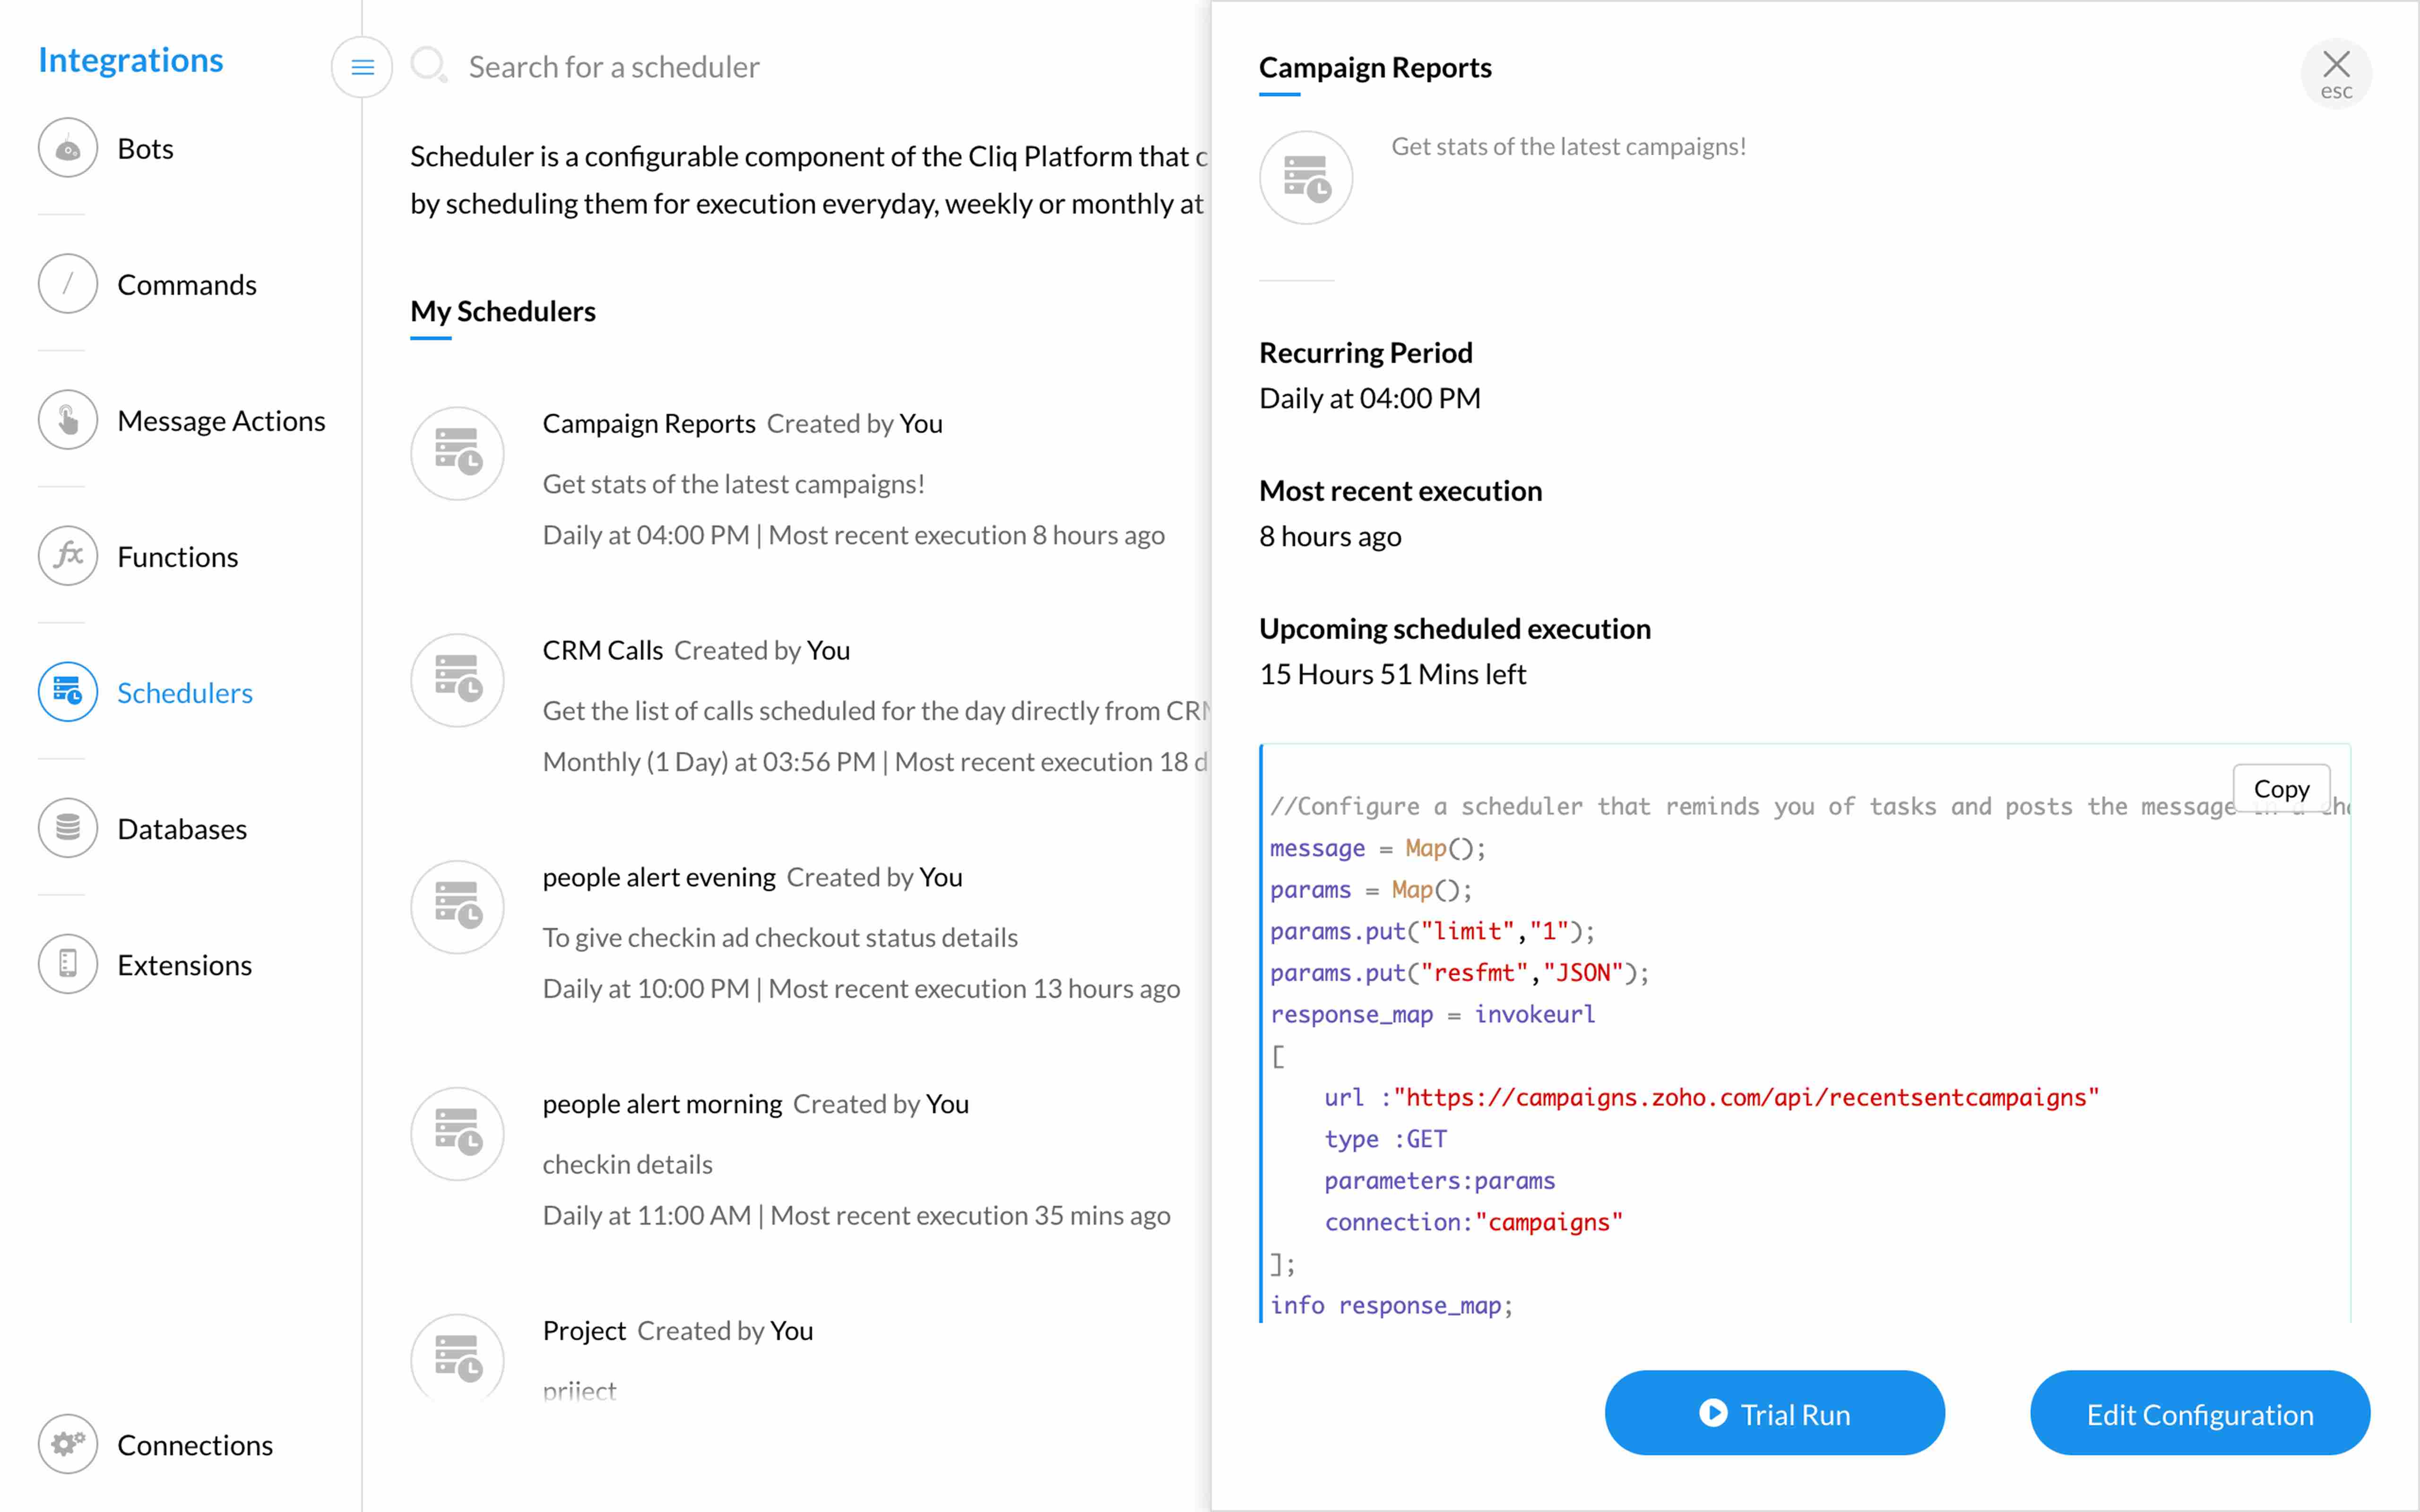This screenshot has height=1512, width=2420.
Task: Select the Campaign Reports panel tab
Action: click(x=1375, y=68)
